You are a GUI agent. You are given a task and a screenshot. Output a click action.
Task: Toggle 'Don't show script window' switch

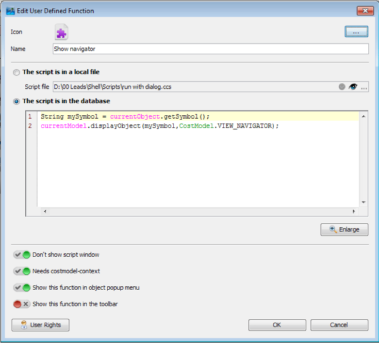click(22, 255)
